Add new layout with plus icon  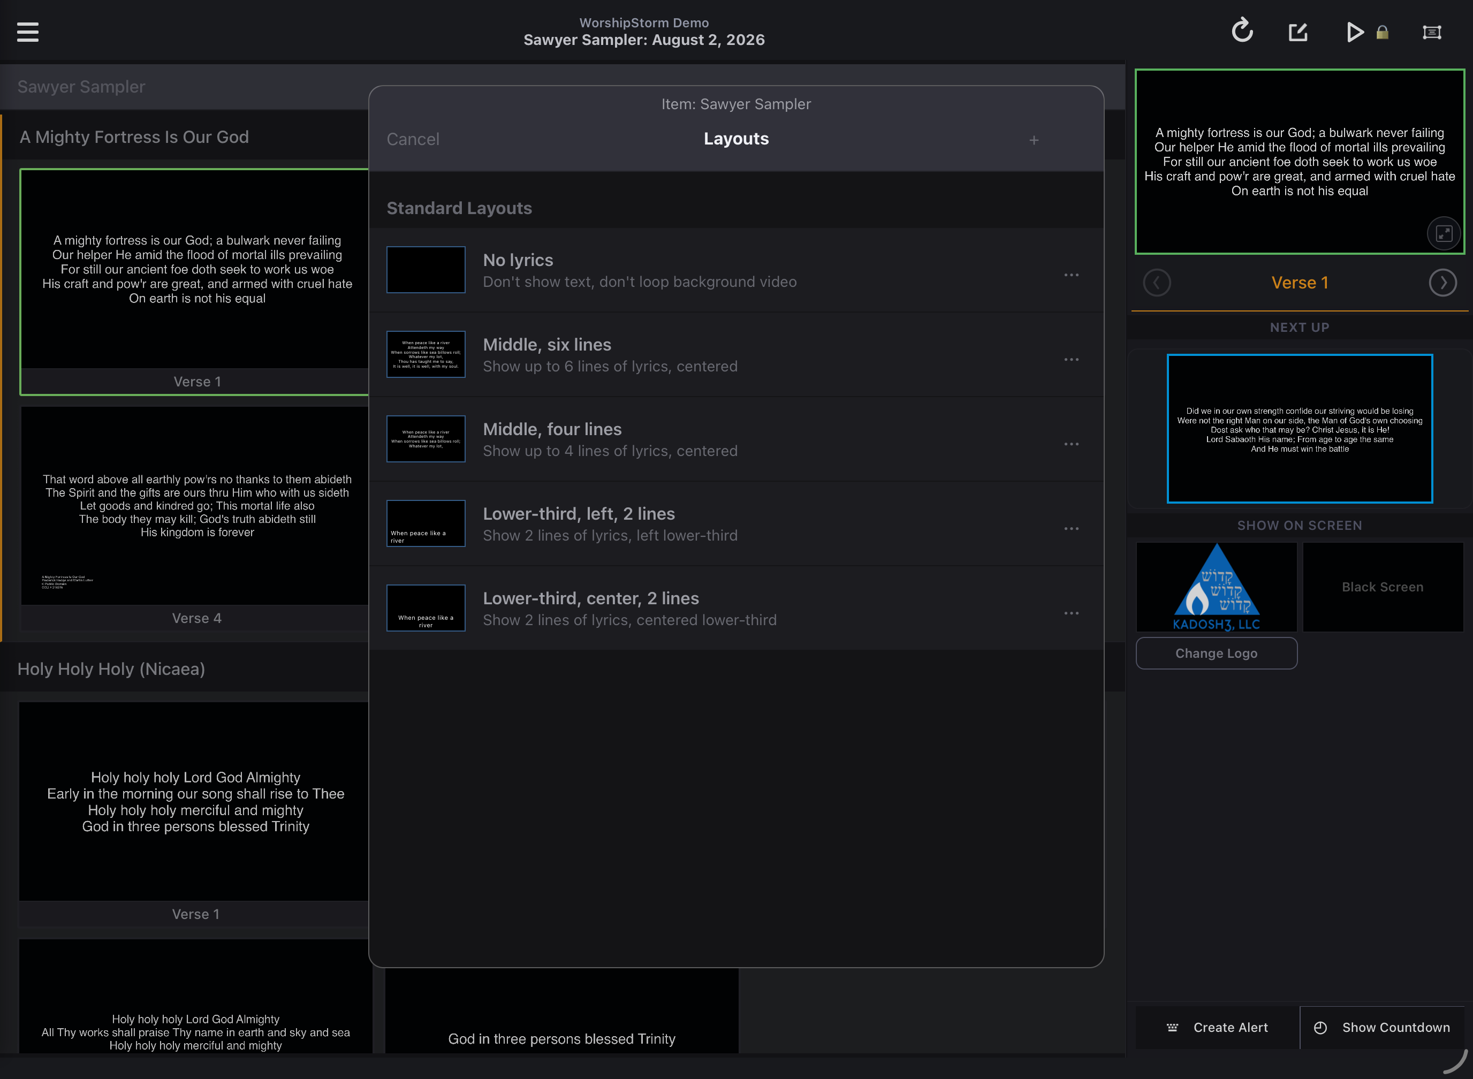point(1034,140)
